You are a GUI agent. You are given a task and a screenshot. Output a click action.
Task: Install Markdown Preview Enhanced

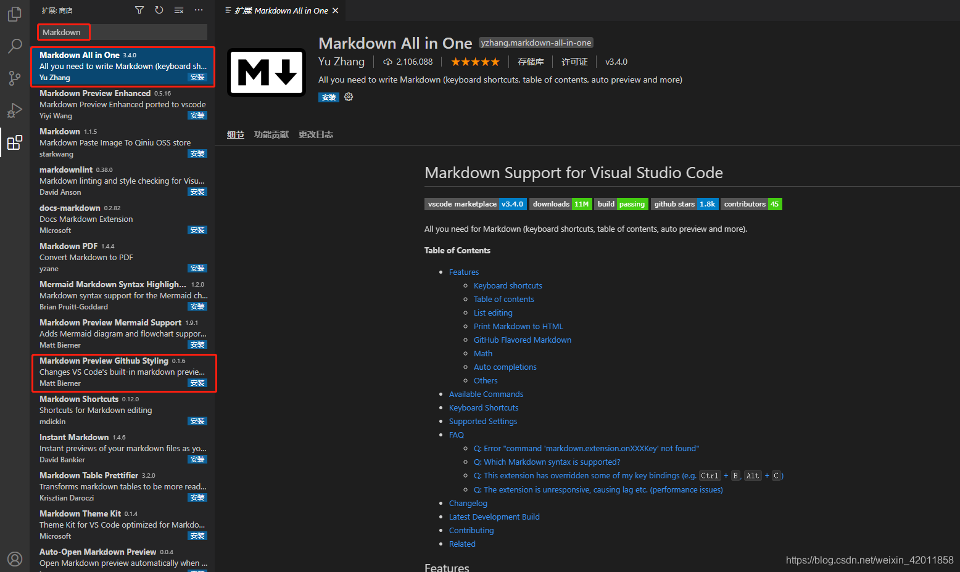(197, 115)
